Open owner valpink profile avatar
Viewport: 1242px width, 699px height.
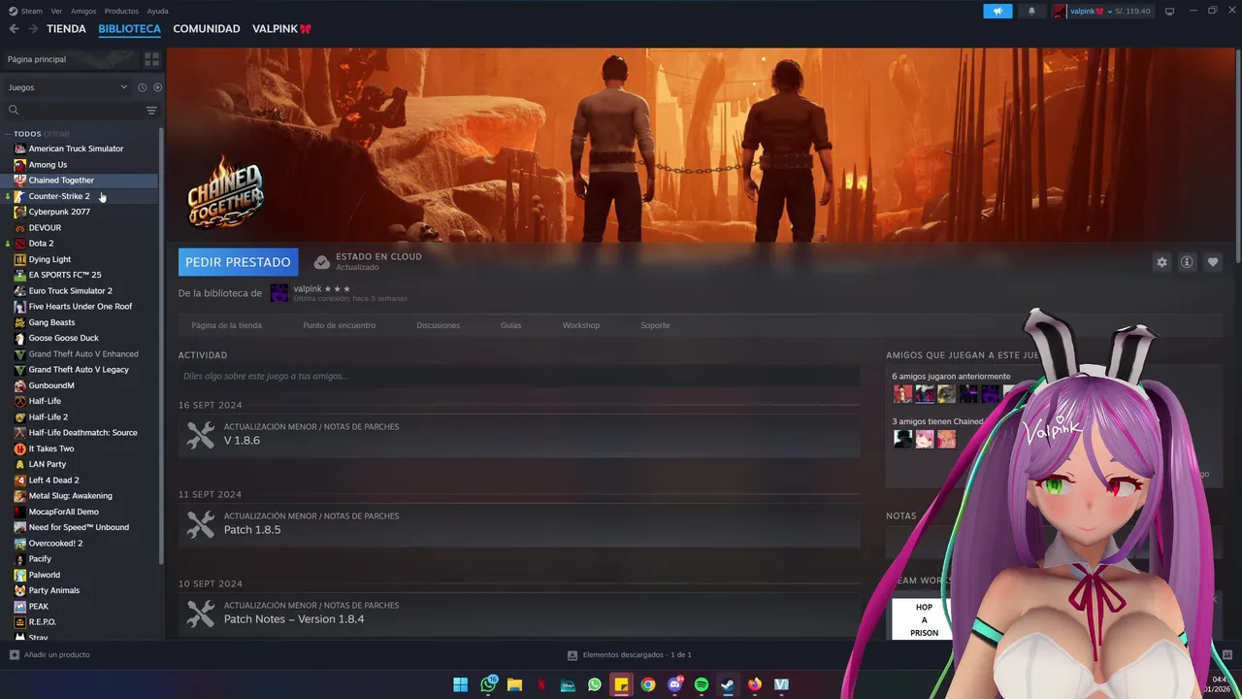[x=279, y=293]
